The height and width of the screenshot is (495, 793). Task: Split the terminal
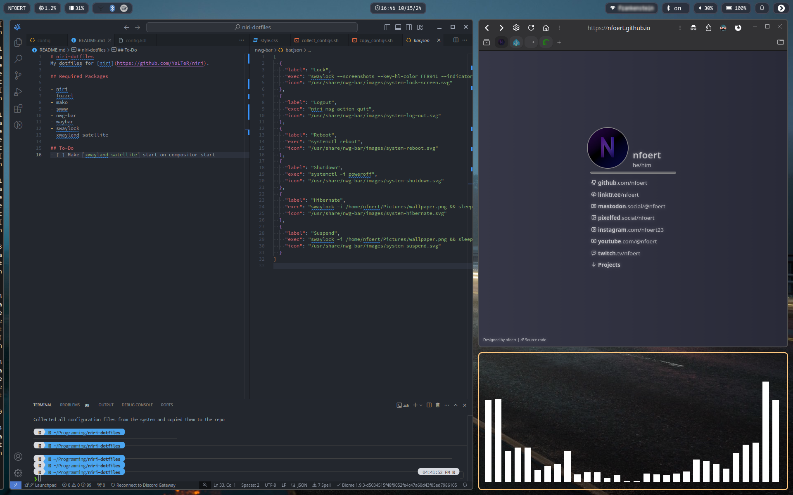click(429, 405)
